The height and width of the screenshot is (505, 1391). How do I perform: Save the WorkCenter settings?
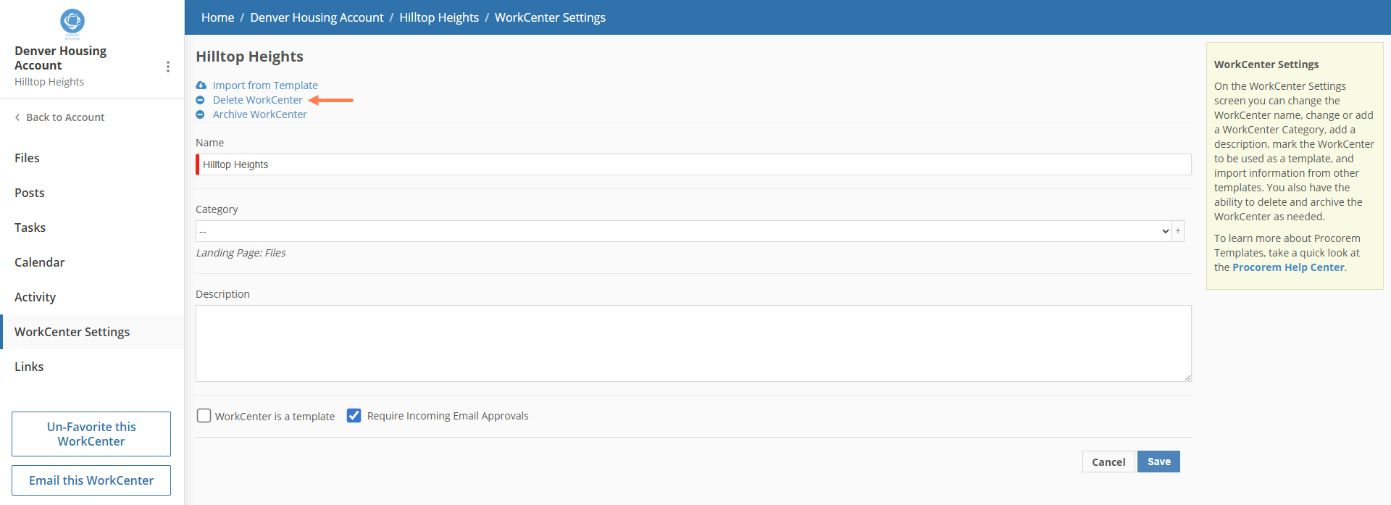coord(1158,462)
